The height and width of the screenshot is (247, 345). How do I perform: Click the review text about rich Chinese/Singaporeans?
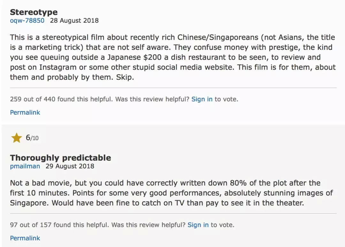[x=172, y=57]
